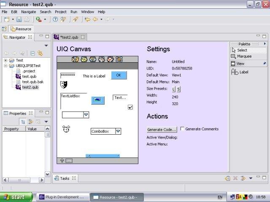Expand the Palette flyout arrow

265,44
